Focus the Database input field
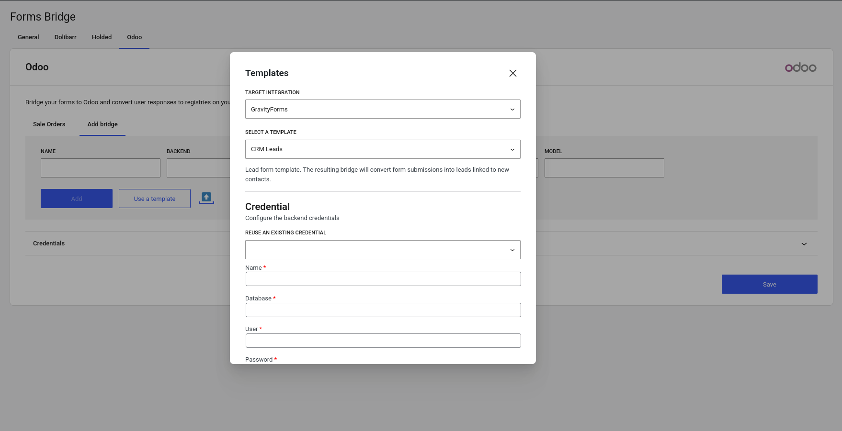 pos(383,310)
